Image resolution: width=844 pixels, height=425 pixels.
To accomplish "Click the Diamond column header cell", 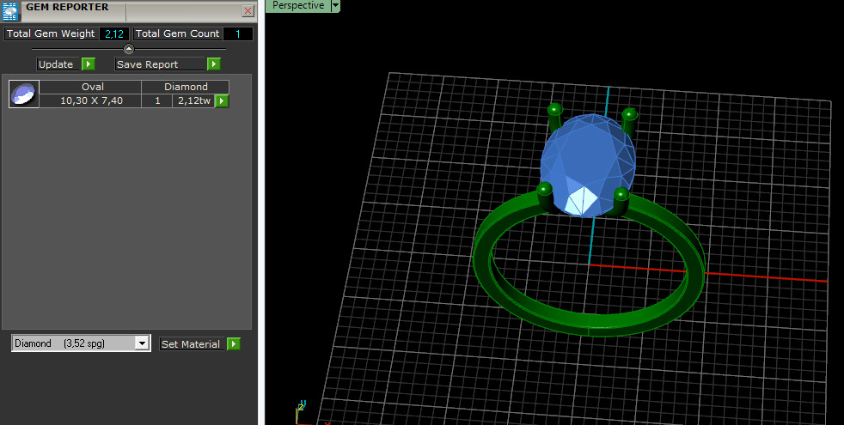I will [x=185, y=87].
